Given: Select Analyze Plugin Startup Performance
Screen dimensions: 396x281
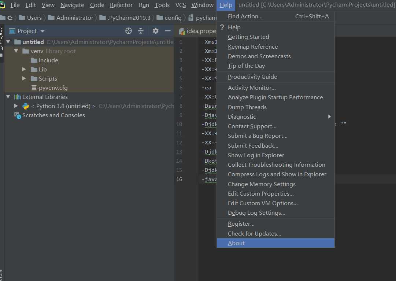Looking at the screenshot, I should coord(276,97).
